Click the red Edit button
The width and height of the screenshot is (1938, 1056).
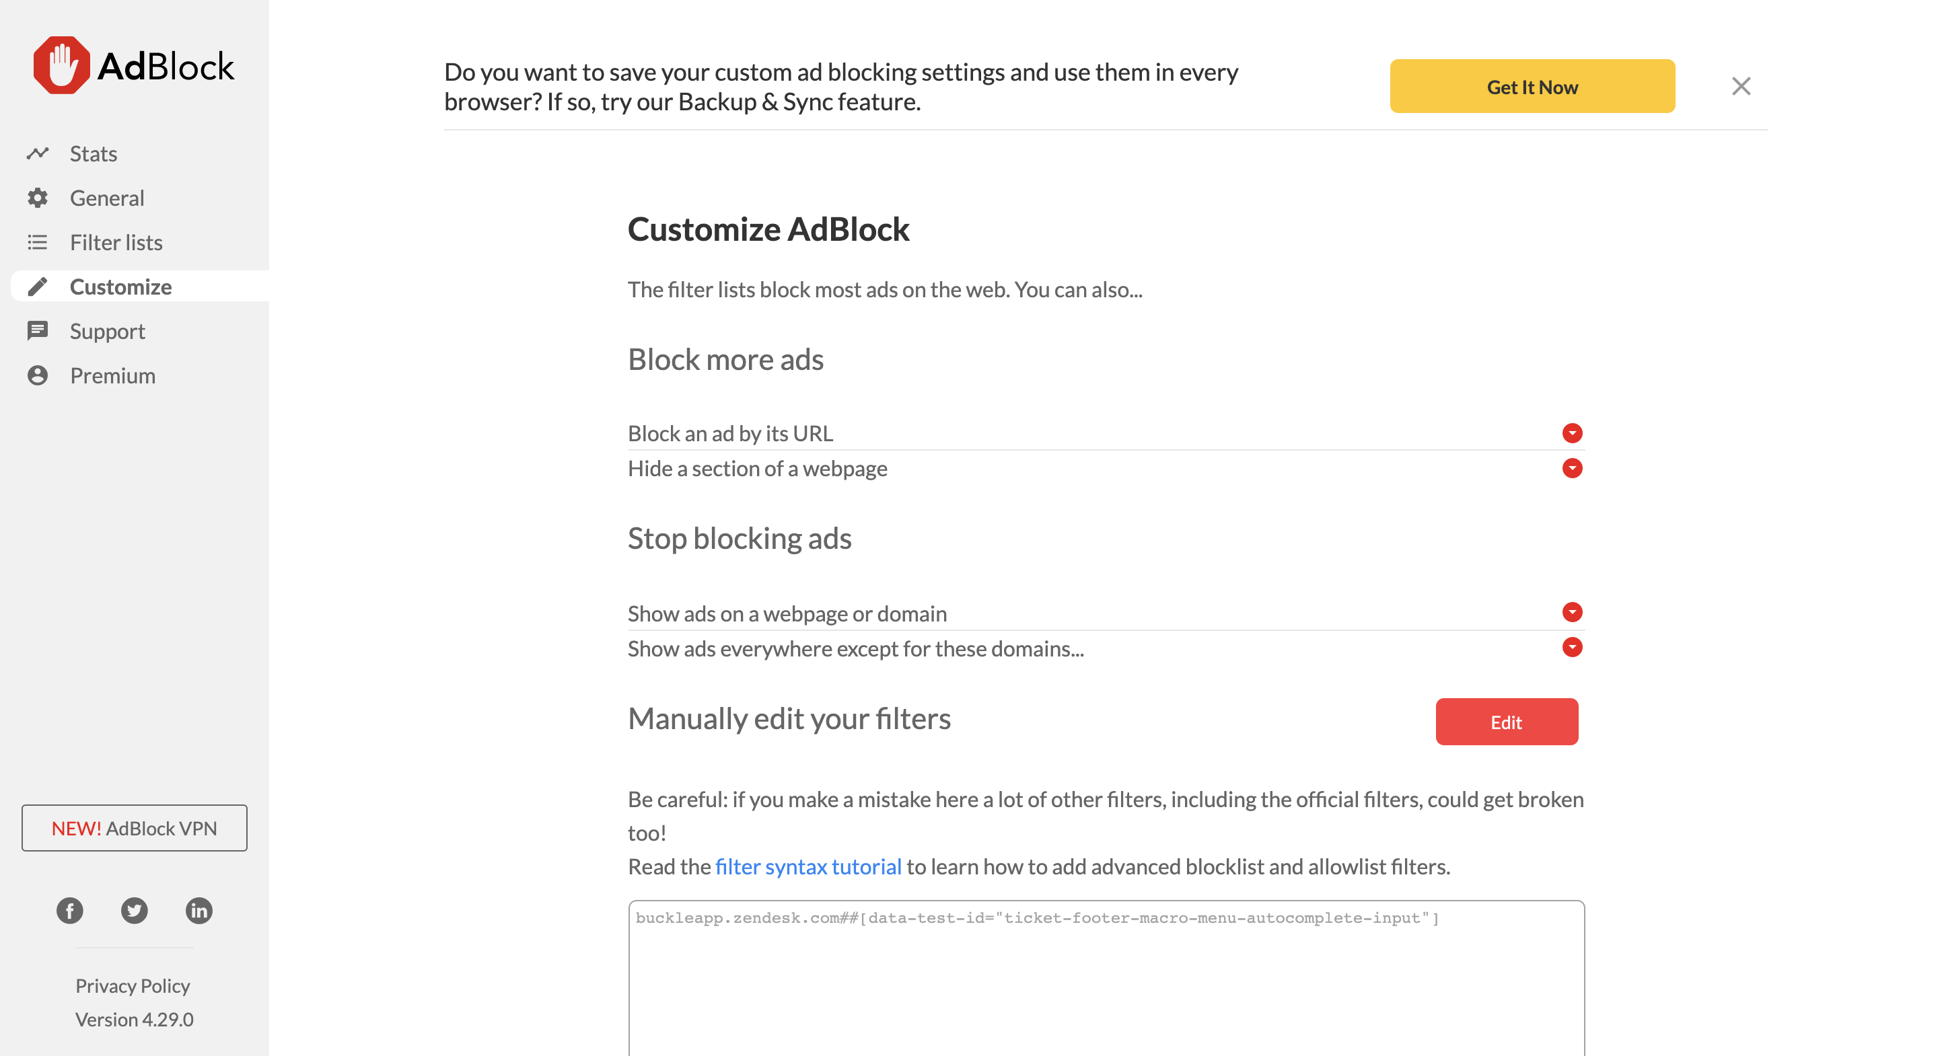pyautogui.click(x=1507, y=722)
